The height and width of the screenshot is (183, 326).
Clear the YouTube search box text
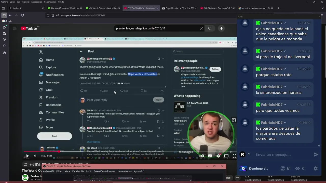(202, 28)
